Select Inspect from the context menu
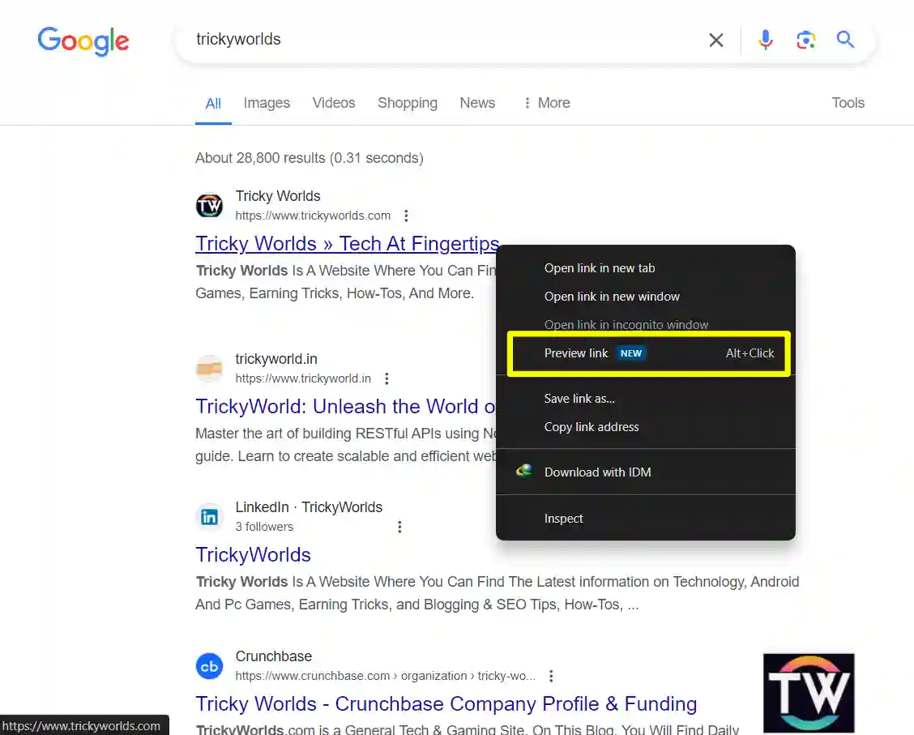The height and width of the screenshot is (735, 914). pos(564,518)
